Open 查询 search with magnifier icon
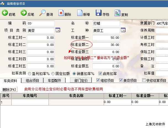Viewport: 168px width, 128px height. coord(42,13)
